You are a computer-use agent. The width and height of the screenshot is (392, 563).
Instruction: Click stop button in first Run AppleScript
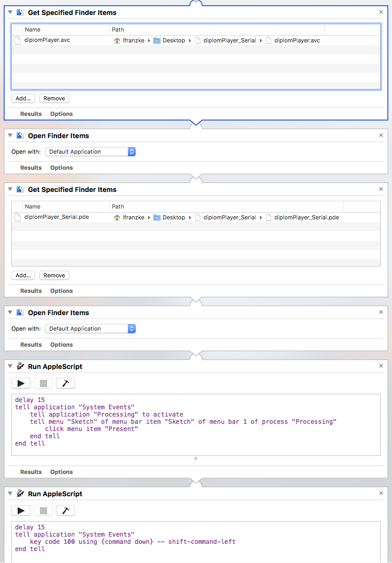pos(43,383)
